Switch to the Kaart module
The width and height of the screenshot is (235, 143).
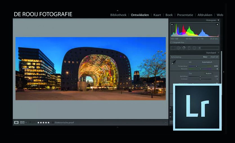click(x=157, y=15)
